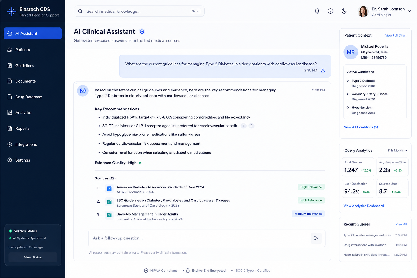Open AI Assistant in sidebar

[33, 33]
